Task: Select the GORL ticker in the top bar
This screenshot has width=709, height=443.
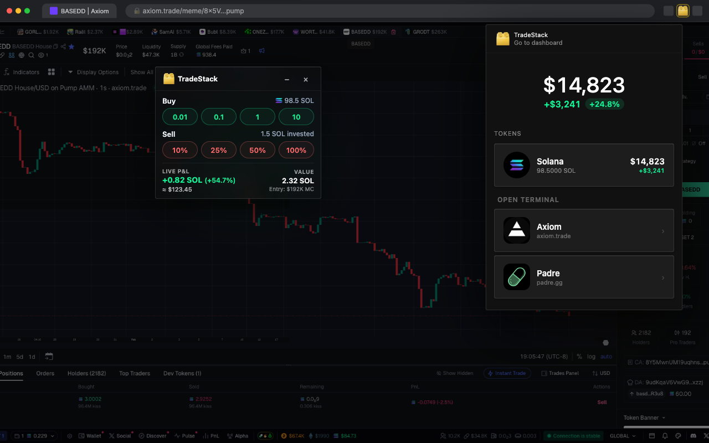Action: click(38, 32)
